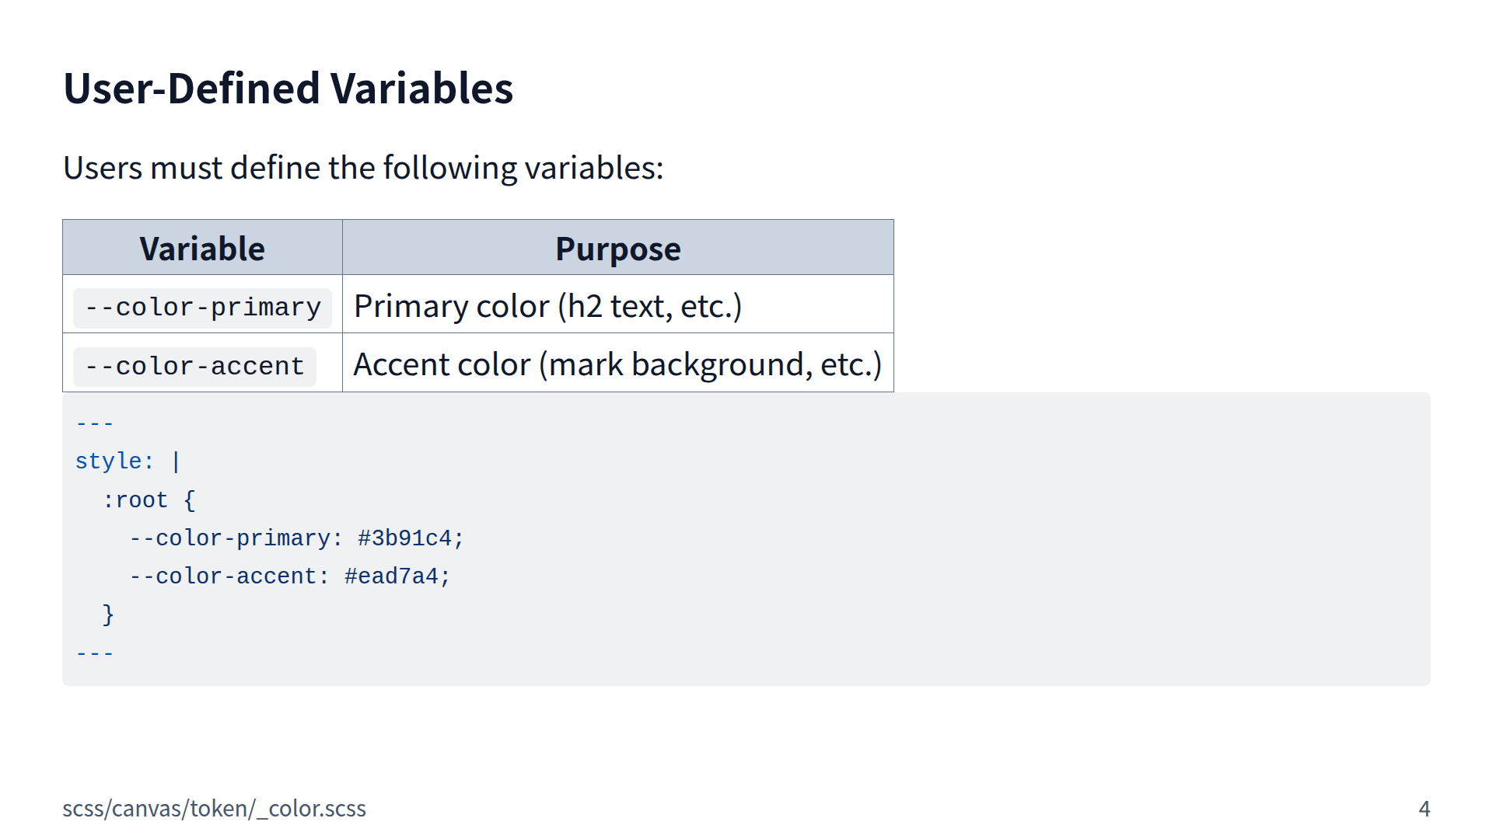
Task: Click the --color-primary code tag in table
Action: [202, 308]
